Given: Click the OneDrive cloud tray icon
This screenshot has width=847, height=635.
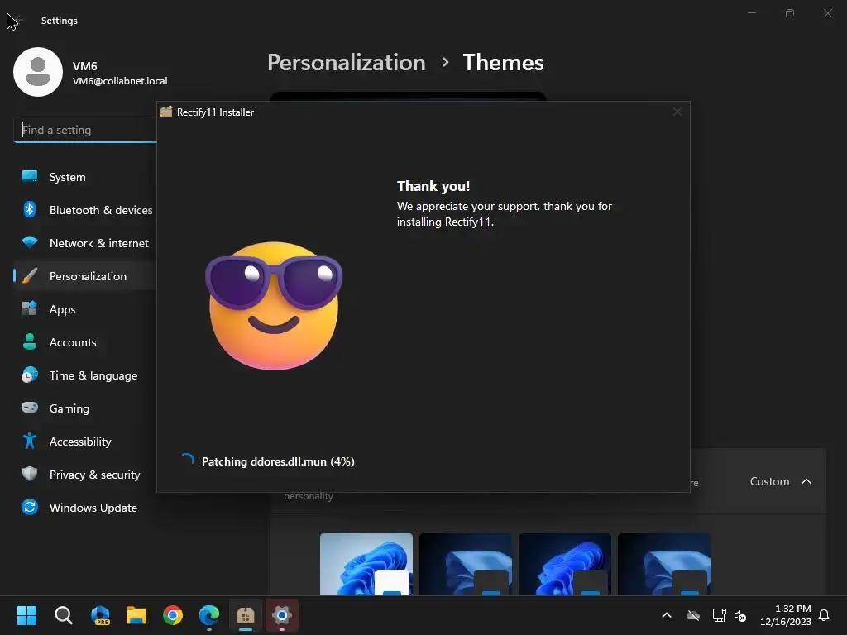Looking at the screenshot, I should (693, 615).
